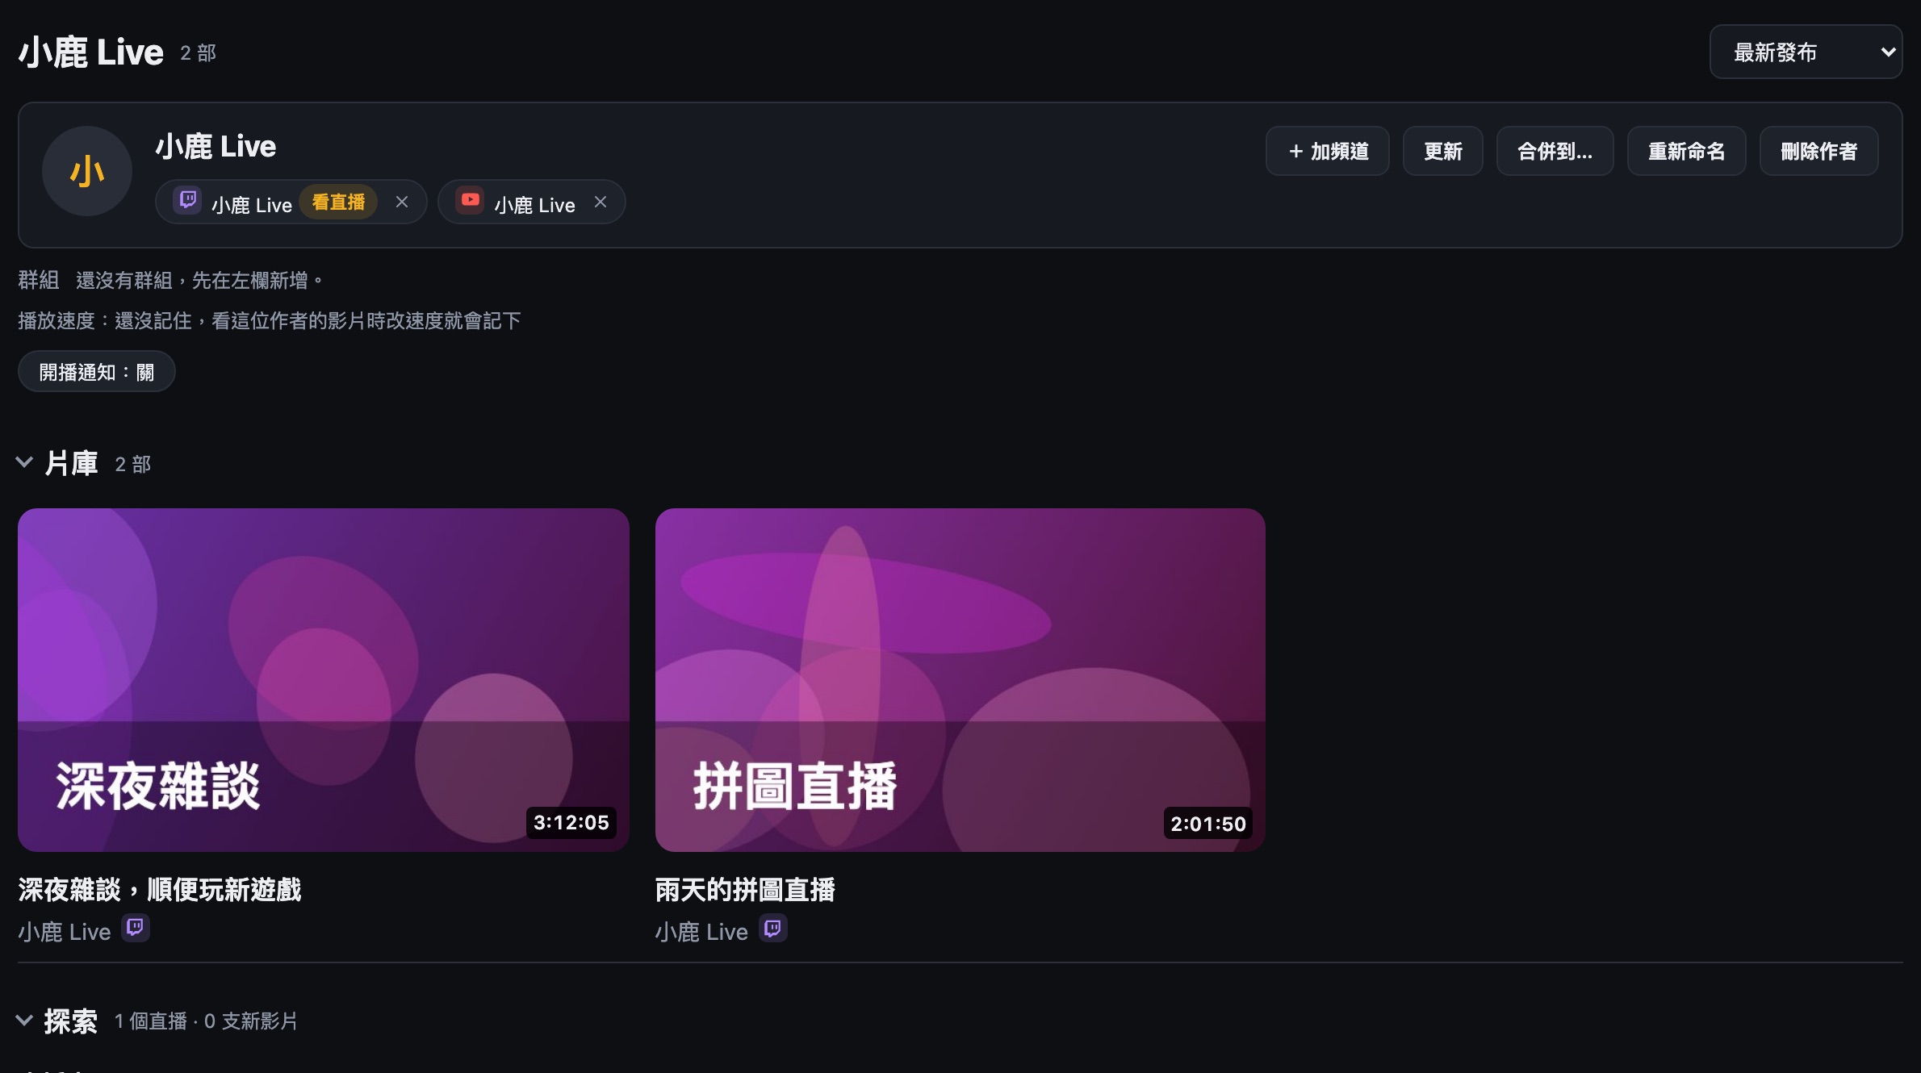Screen dimensions: 1921x1073
Task: Click the 小鹿 Live page title
Action: [x=91, y=52]
